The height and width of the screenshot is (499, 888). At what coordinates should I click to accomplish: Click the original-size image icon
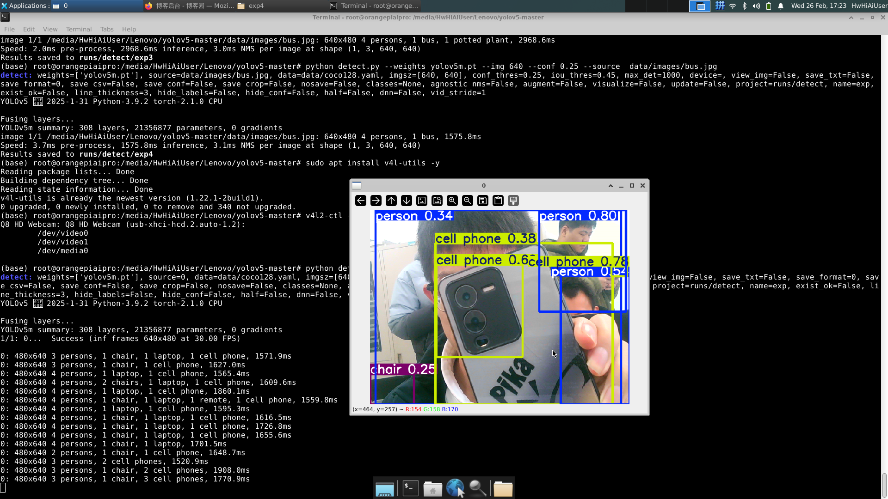point(422,201)
